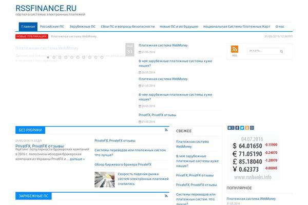Open the orange RSS feed icon

(x=235, y=49)
